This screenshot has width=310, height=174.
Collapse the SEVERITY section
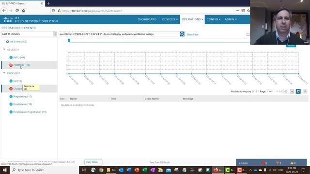(4, 49)
